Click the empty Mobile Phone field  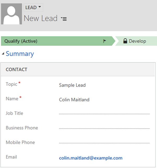coord(104,143)
